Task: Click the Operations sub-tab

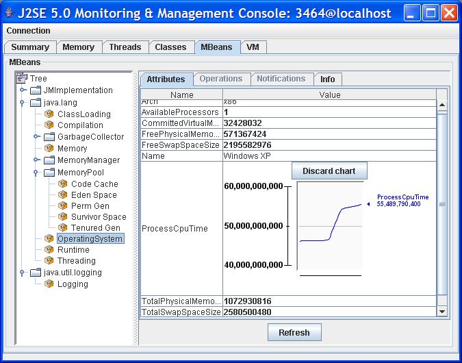Action: pos(221,79)
